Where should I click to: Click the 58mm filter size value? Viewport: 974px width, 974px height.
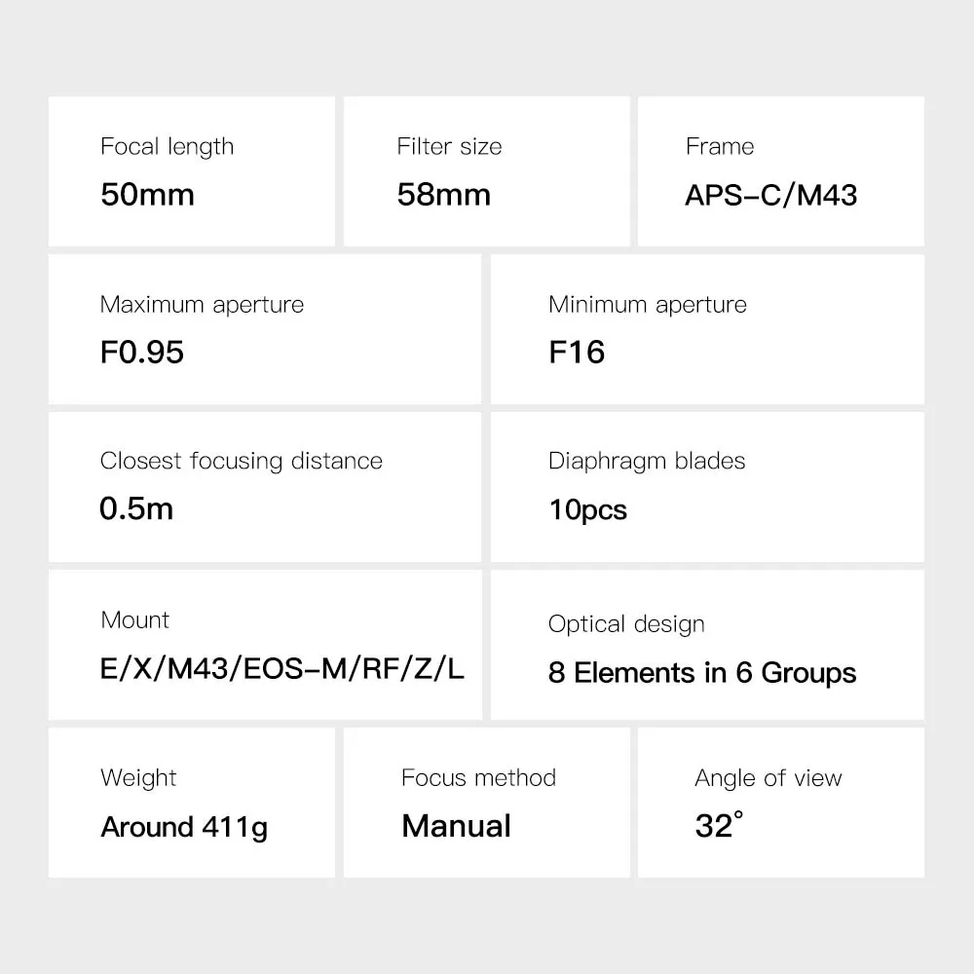click(443, 194)
